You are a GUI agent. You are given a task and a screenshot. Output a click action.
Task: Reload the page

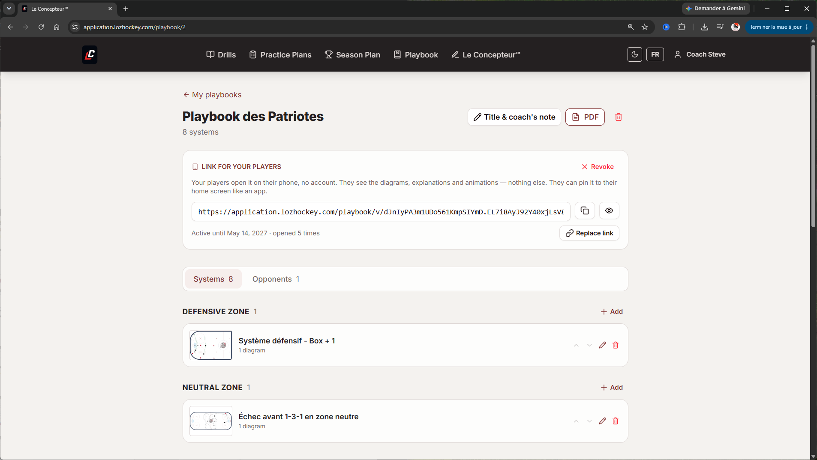[41, 27]
